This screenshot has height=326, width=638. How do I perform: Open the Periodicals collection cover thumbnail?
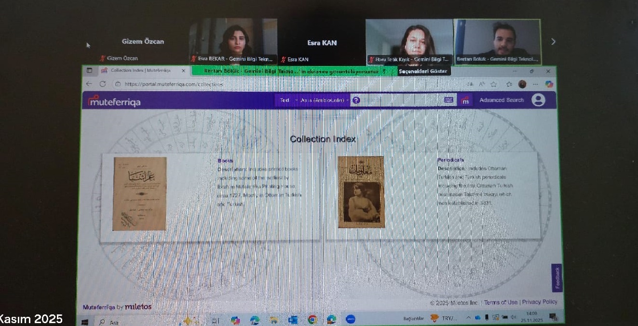(361, 192)
